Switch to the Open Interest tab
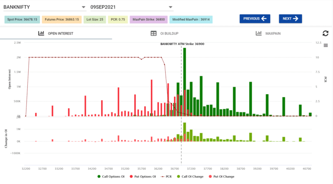 (x=56, y=33)
